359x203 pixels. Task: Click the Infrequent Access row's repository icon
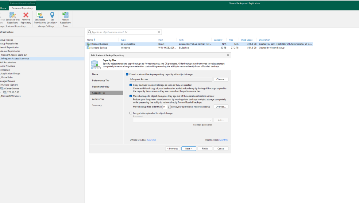click(x=88, y=44)
